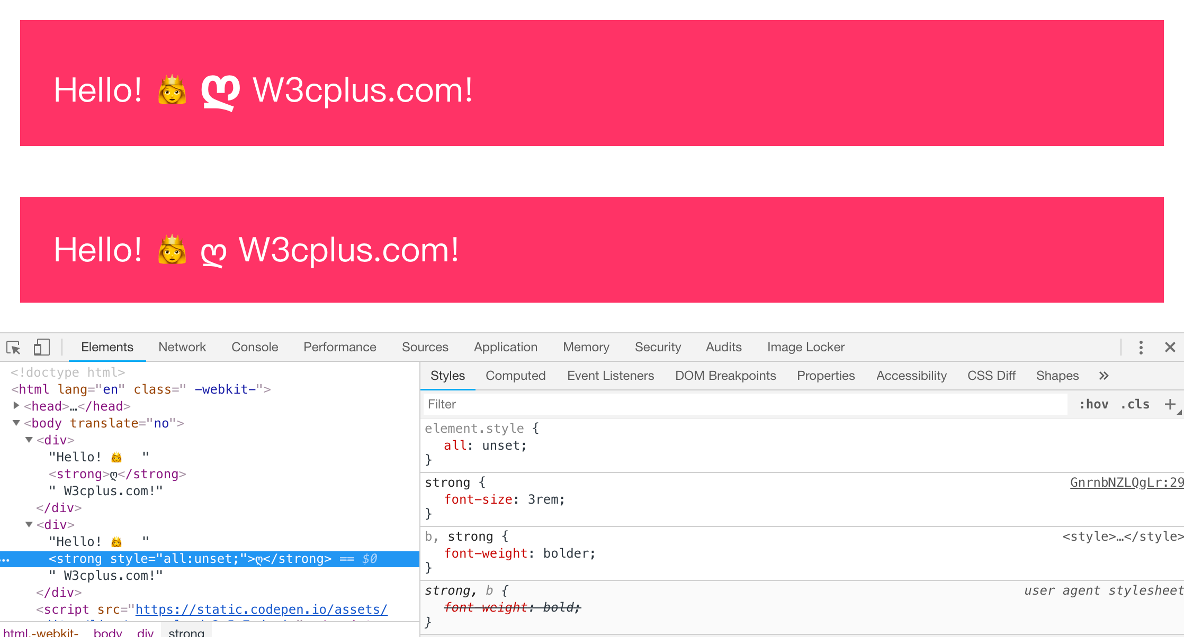The image size is (1184, 637).
Task: Show more Styles sidebar tabs chevron
Action: [x=1104, y=376]
